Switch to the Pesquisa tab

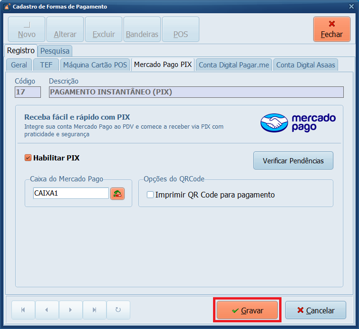coord(55,51)
